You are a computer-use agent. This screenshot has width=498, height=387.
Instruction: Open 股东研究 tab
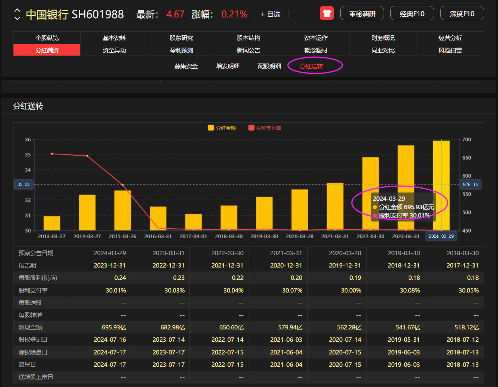click(181, 38)
